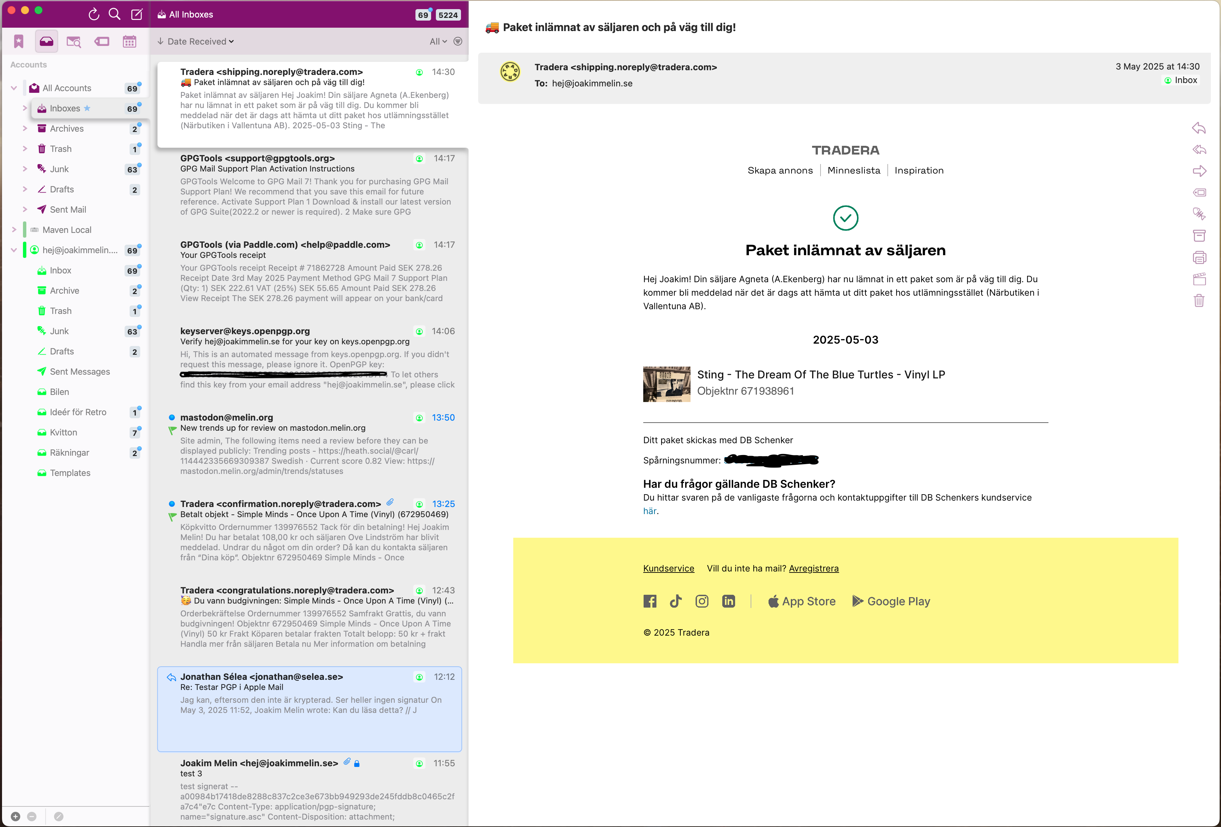Open the Inspiration link

pos(919,171)
